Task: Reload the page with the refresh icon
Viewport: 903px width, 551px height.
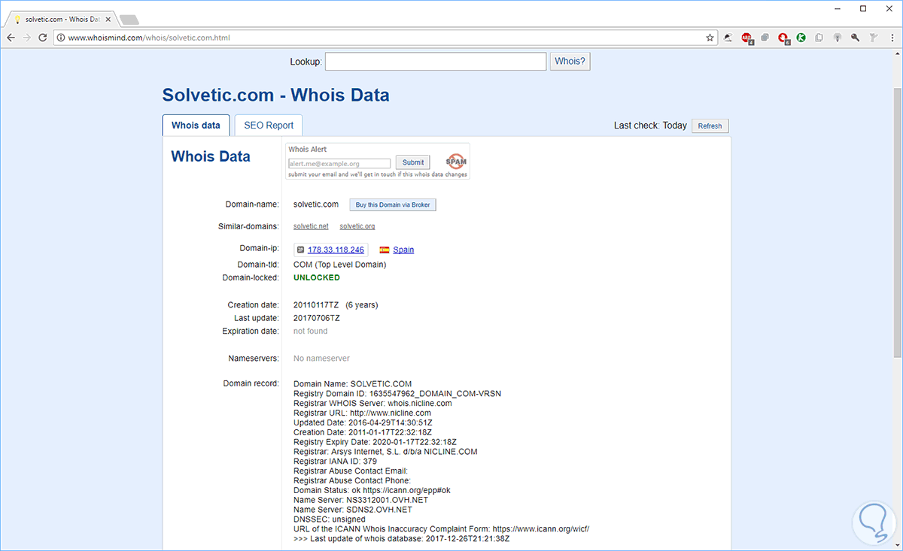Action: [x=43, y=37]
